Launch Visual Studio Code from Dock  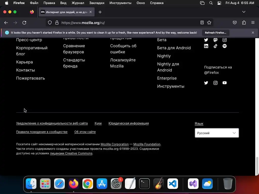tap(172, 184)
